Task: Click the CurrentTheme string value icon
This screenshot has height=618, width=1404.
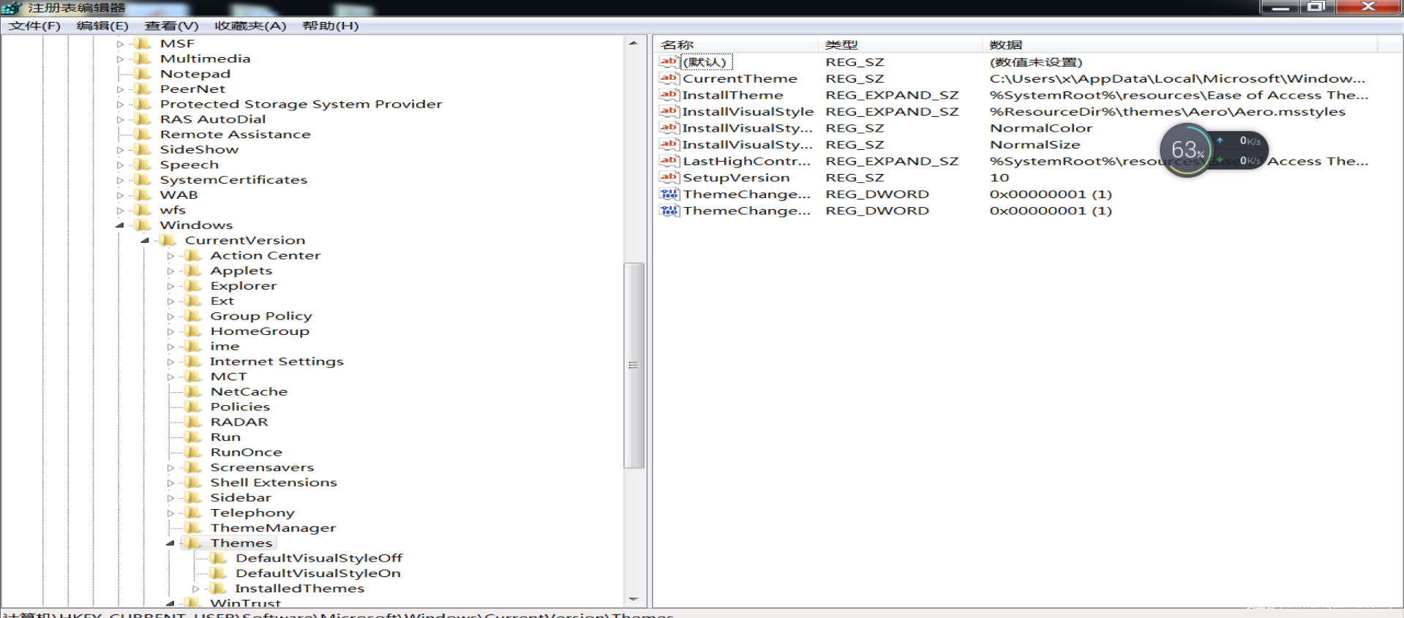Action: tap(668, 78)
